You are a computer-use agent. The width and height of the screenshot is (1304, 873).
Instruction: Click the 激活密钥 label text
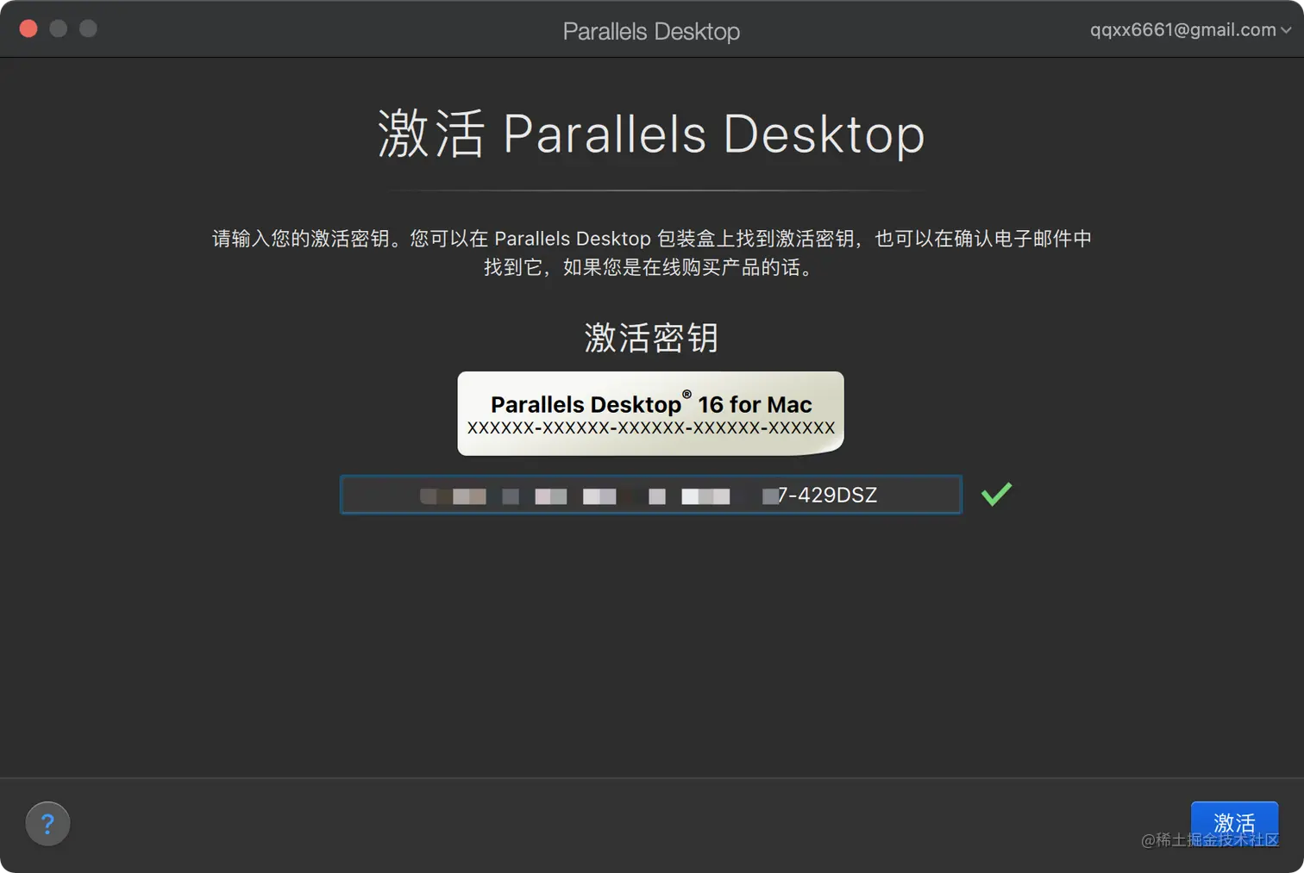coord(651,337)
